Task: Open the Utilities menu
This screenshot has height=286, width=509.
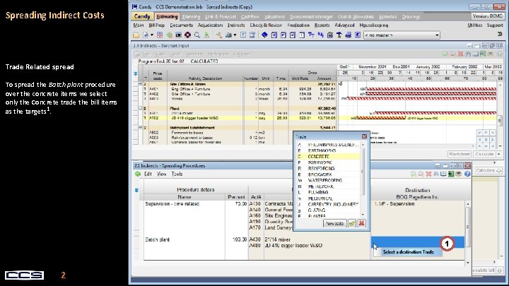Action: tap(474, 25)
